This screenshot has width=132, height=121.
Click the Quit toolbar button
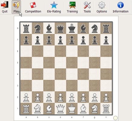point(5,7)
